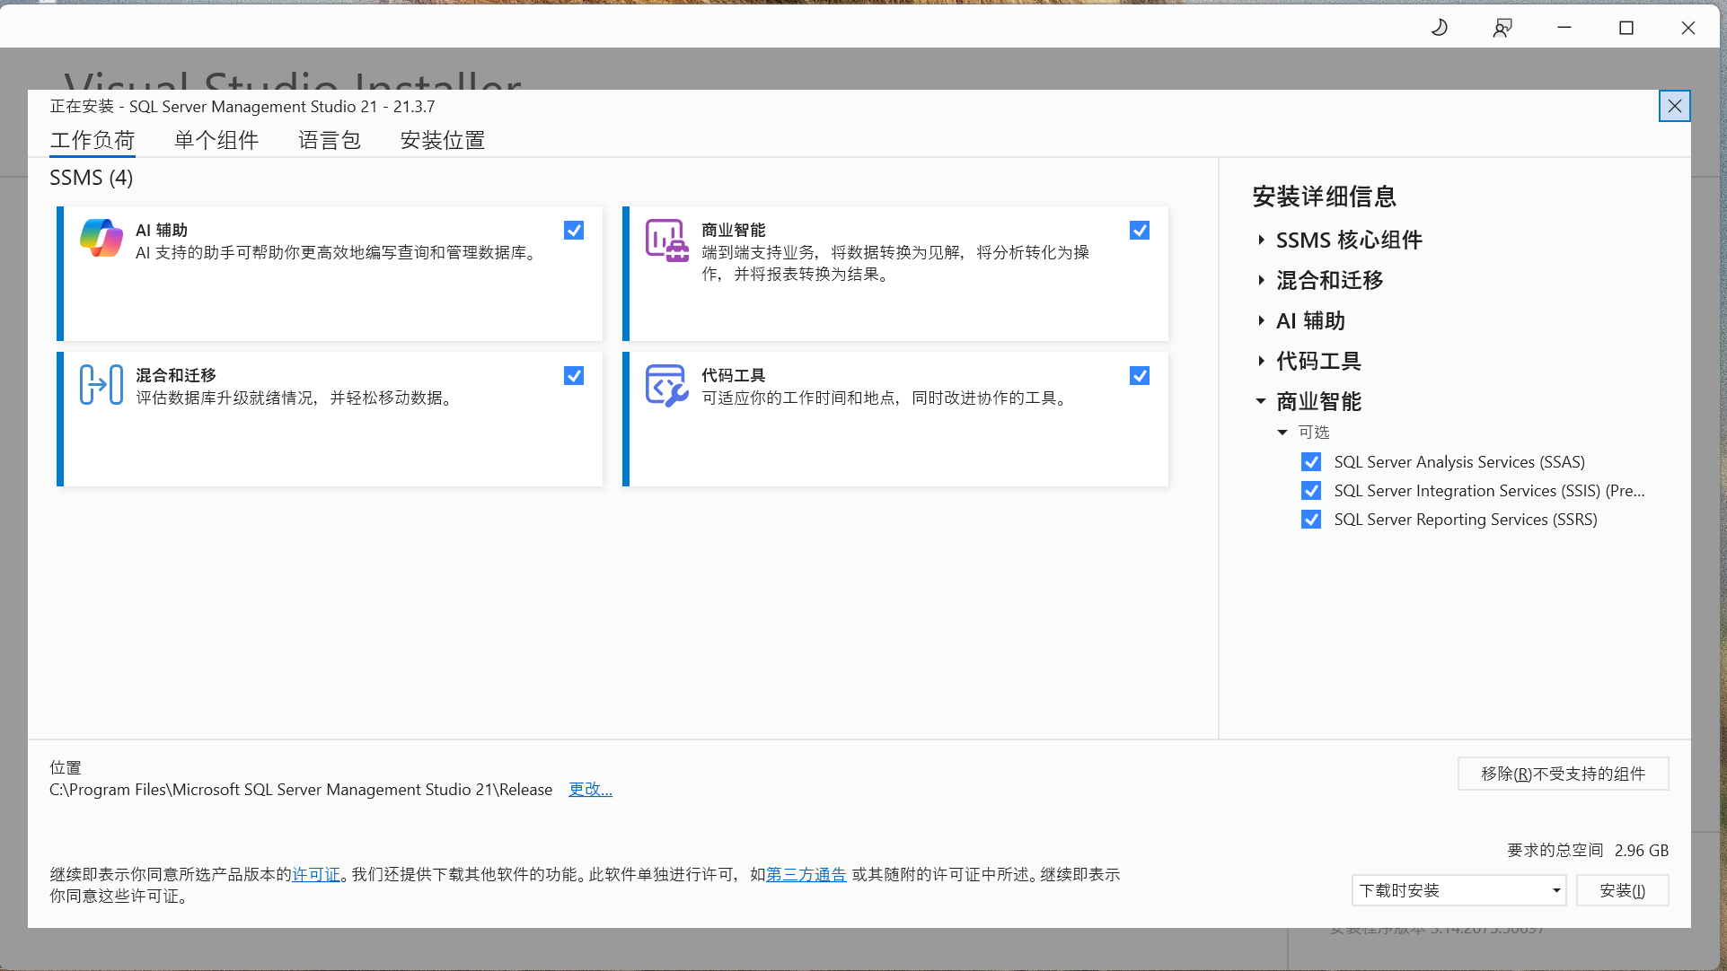The height and width of the screenshot is (971, 1727).
Task: Open feedback via title bar icon
Action: coord(1502,27)
